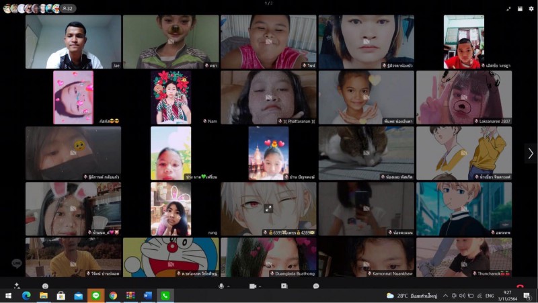Open the emoji reactions icon

[x=45, y=286]
